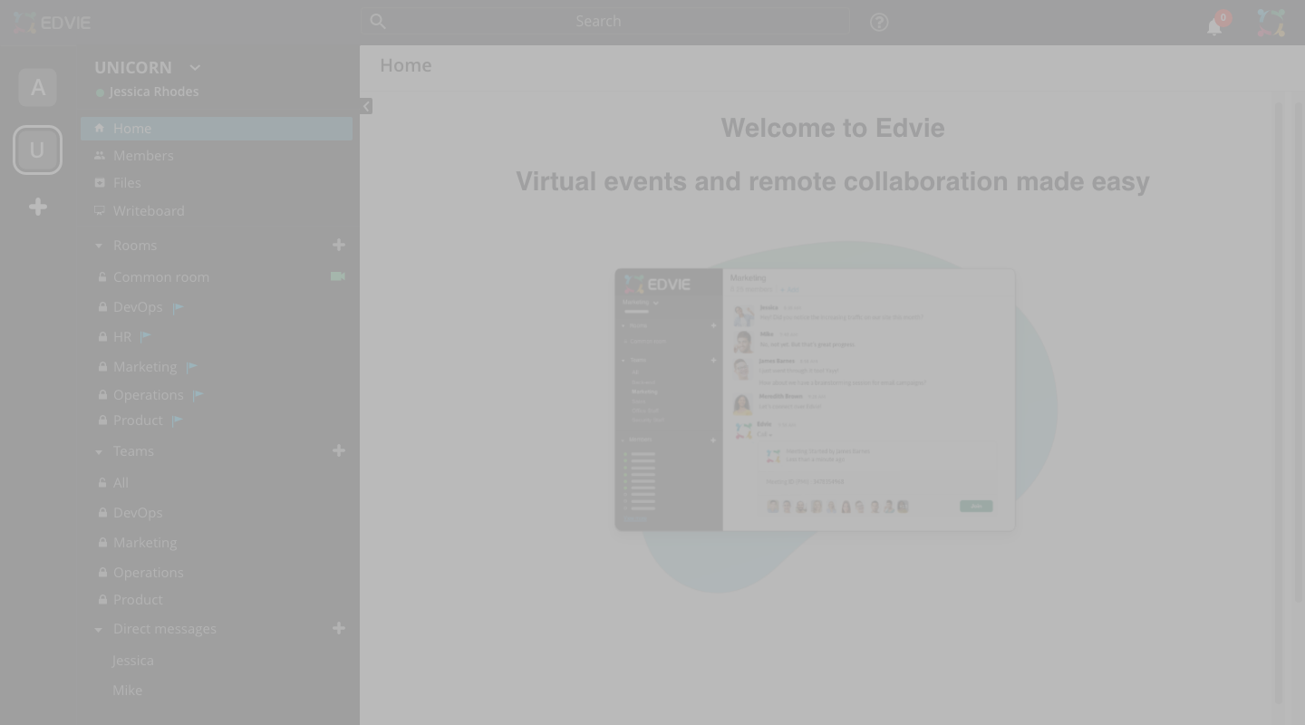The height and width of the screenshot is (725, 1305).
Task: Open user profile avatar in top right
Action: click(x=1271, y=23)
